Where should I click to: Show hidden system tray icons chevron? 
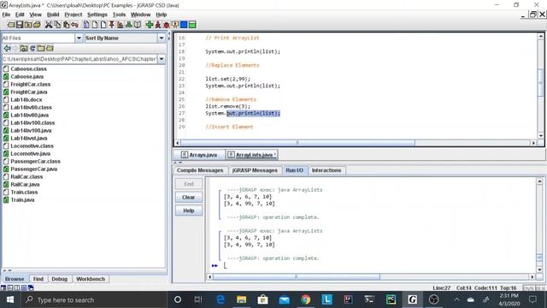click(456, 299)
